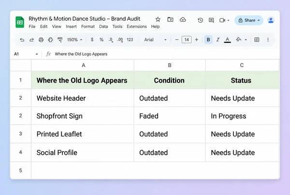Select the Faded cell

(x=170, y=116)
